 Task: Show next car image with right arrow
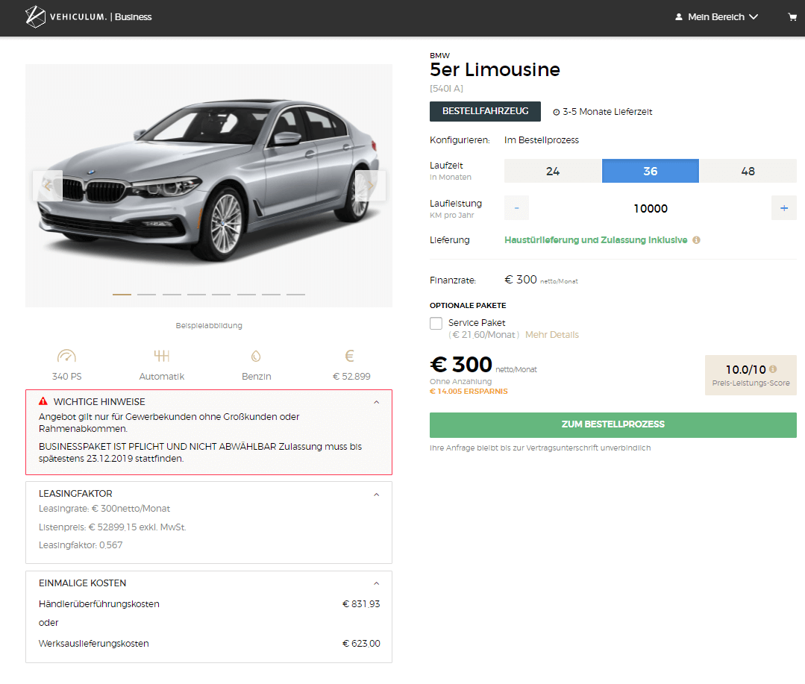tap(370, 186)
